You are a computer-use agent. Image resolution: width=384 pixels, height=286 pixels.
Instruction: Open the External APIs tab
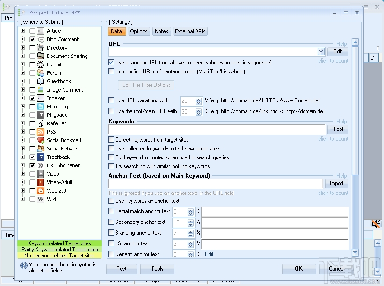click(x=190, y=31)
